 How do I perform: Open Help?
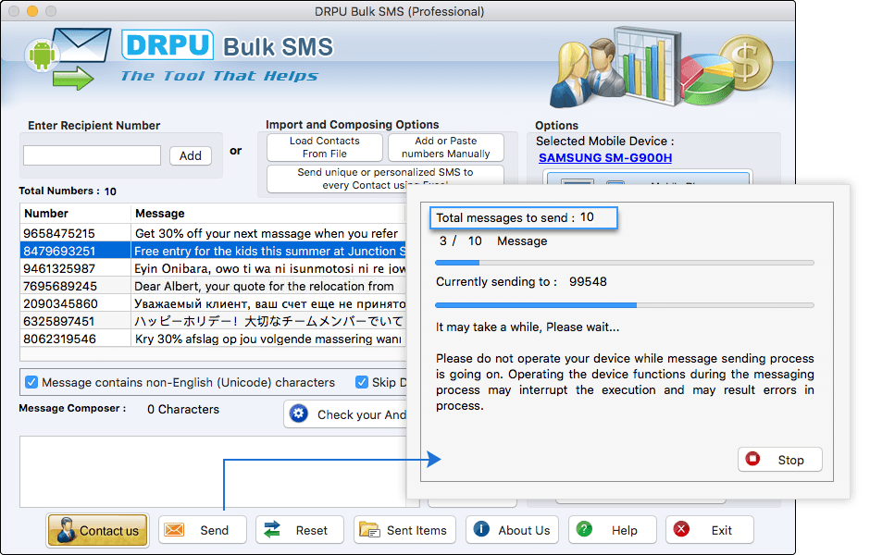point(613,530)
